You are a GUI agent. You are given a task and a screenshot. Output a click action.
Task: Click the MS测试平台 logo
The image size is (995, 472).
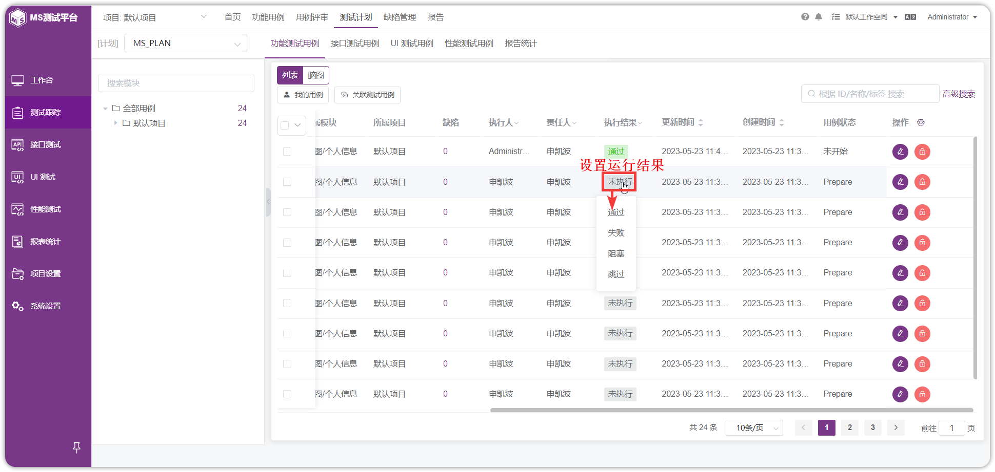click(x=44, y=18)
